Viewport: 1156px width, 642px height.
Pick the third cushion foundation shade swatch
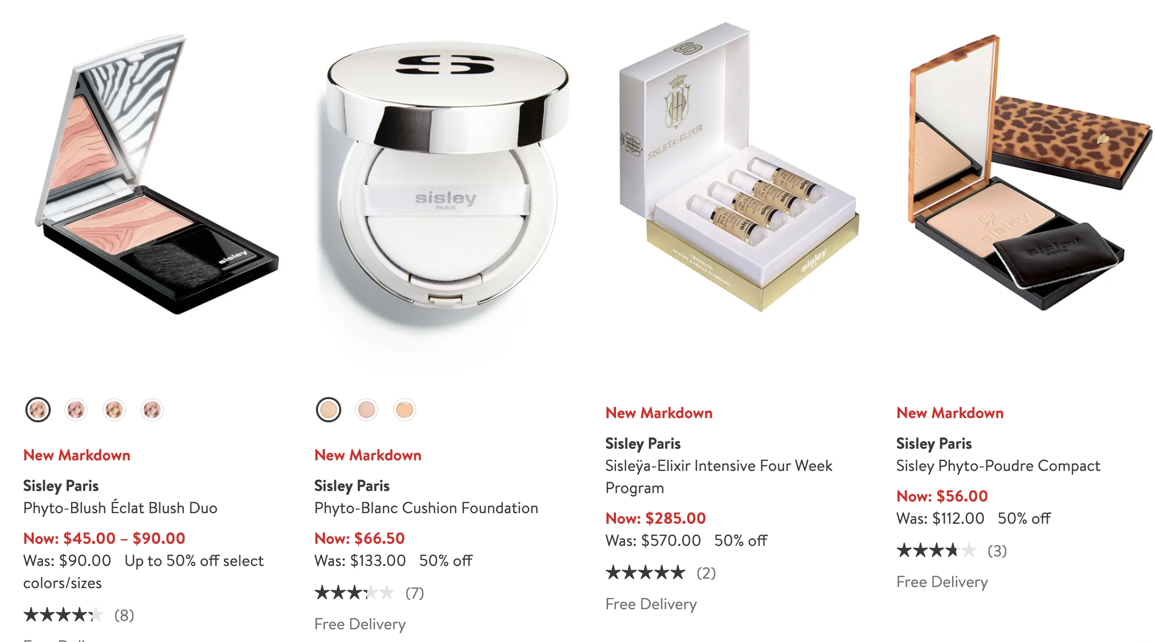pyautogui.click(x=405, y=410)
